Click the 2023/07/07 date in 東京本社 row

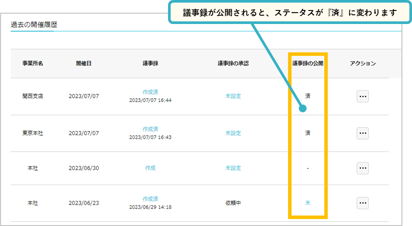pyautogui.click(x=84, y=133)
